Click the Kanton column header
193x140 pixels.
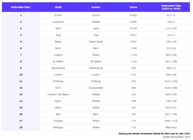pyautogui.click(x=96, y=7)
